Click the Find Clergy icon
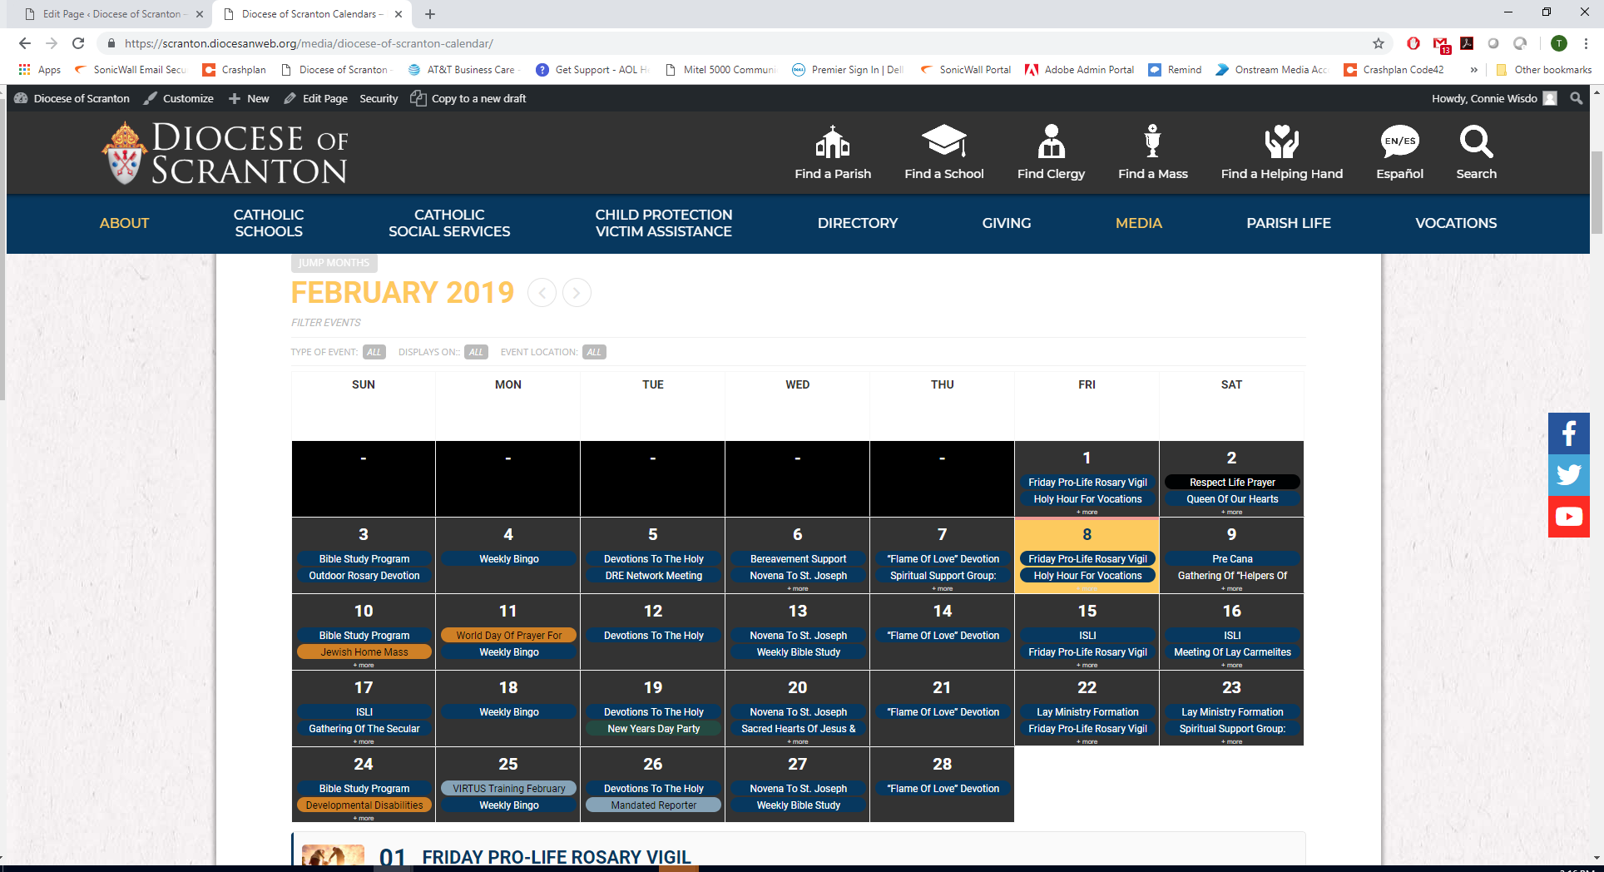The width and height of the screenshot is (1604, 872). coord(1051,142)
